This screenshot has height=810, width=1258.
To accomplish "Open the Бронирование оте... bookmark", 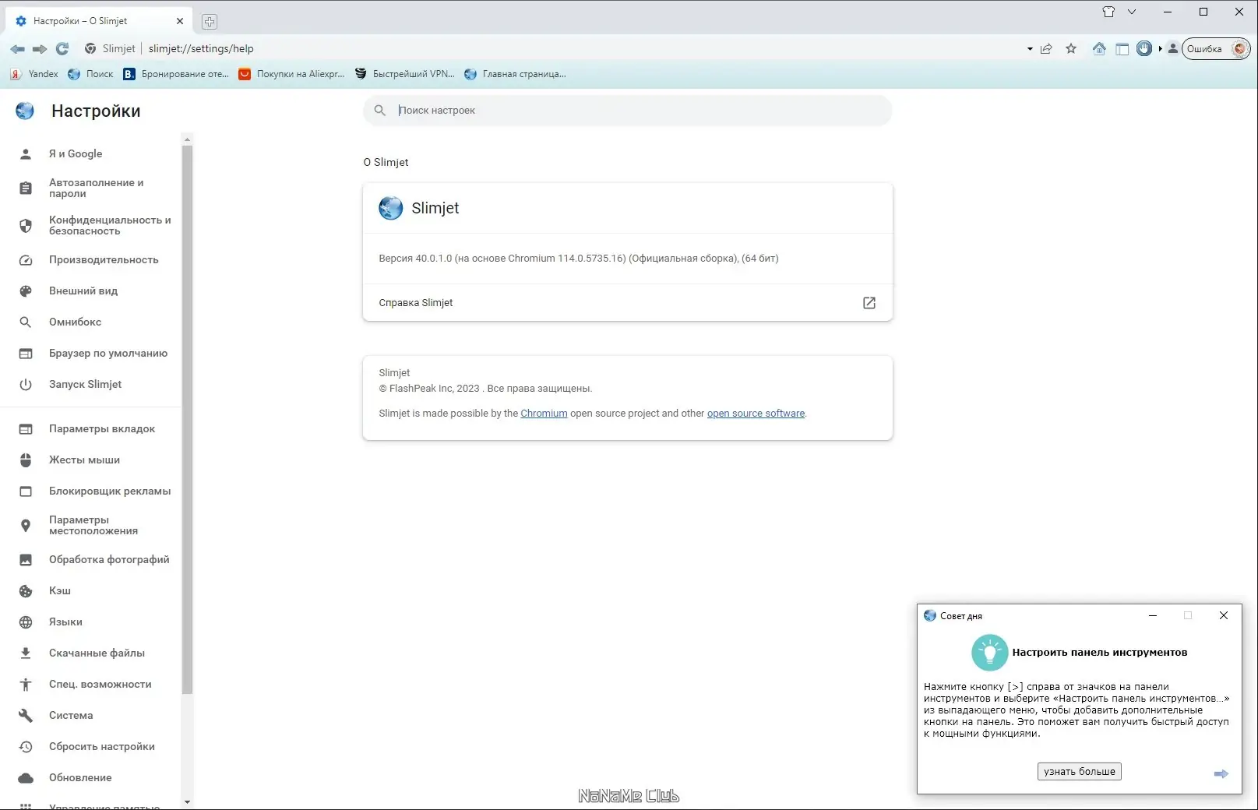I will (x=176, y=74).
